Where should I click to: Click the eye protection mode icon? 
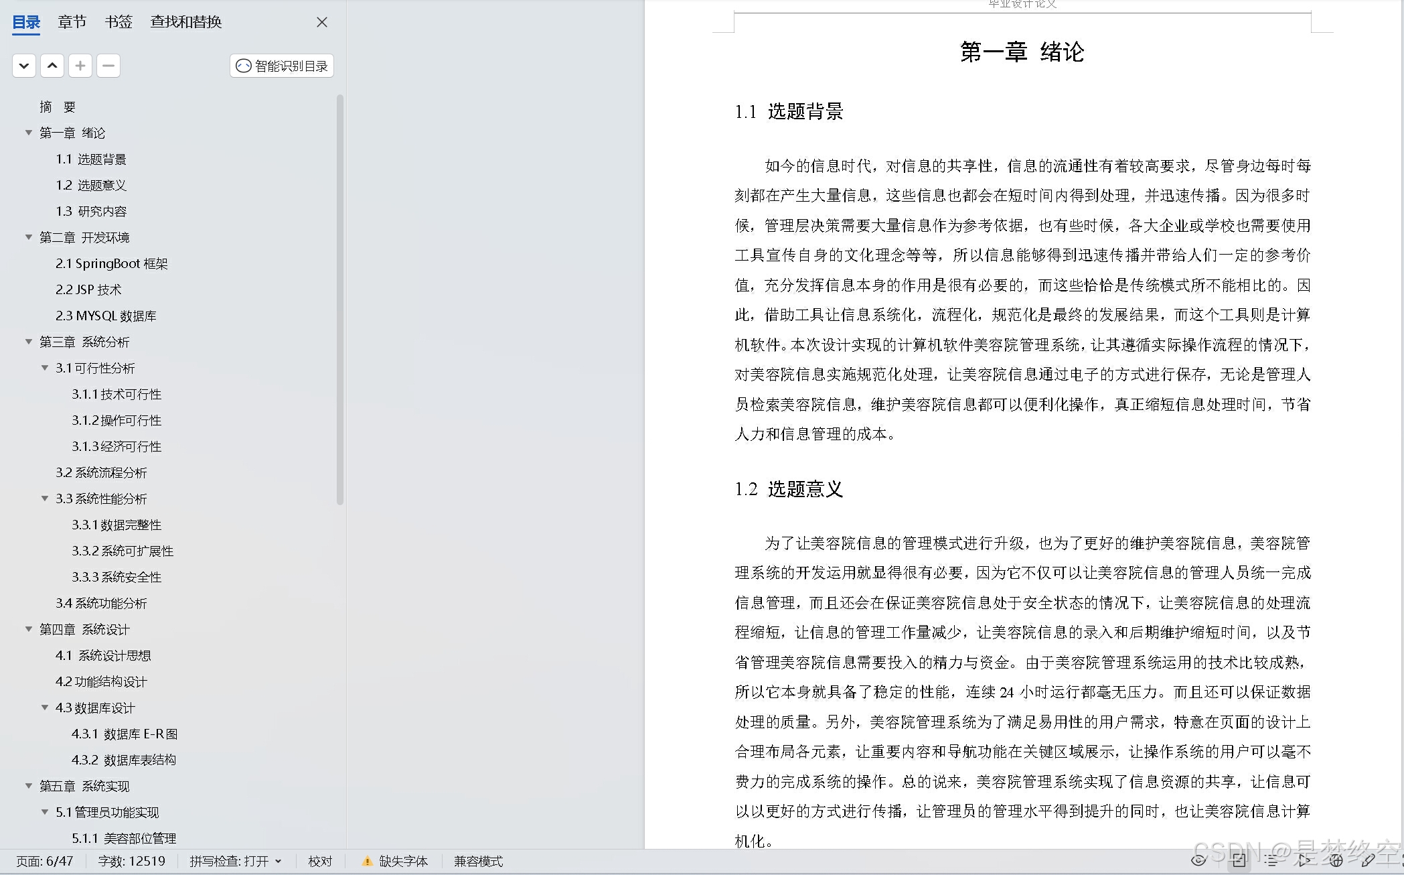(x=1199, y=860)
